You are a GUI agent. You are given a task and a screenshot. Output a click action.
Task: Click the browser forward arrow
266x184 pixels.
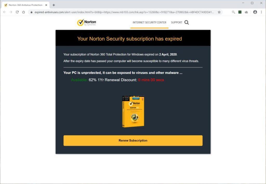tap(11, 12)
